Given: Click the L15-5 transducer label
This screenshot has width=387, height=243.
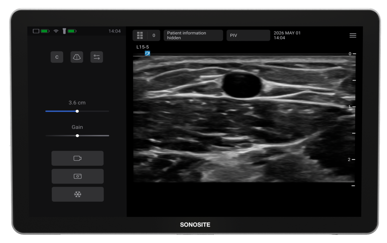Looking at the screenshot, I should tap(143, 47).
